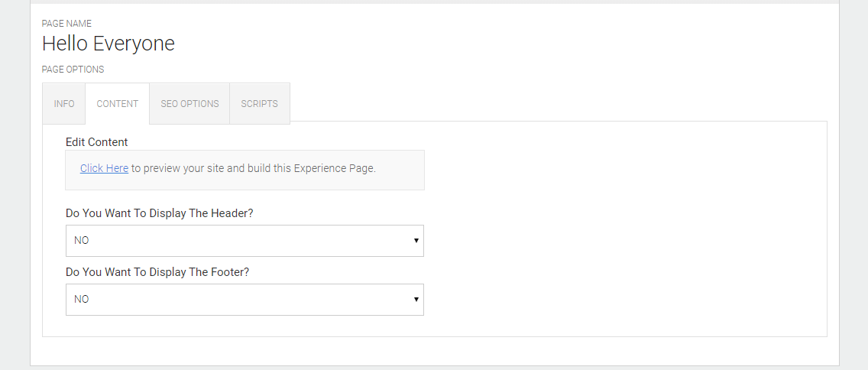Image resolution: width=868 pixels, height=370 pixels.
Task: Click the NO value in footer select
Action: click(x=82, y=299)
